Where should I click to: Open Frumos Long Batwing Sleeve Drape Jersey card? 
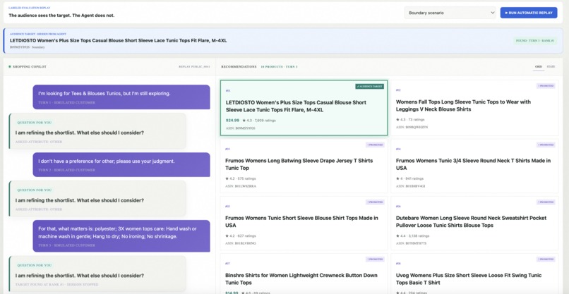click(x=304, y=166)
